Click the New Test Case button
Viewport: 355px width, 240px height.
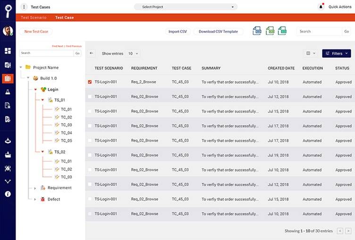pos(36,32)
